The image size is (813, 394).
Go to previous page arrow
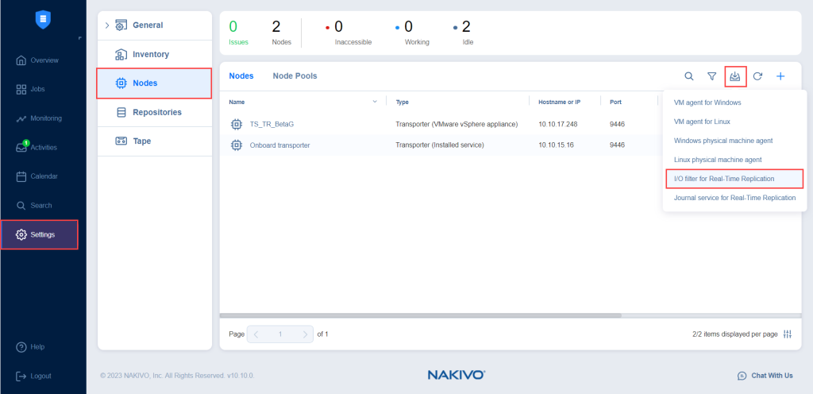point(256,334)
